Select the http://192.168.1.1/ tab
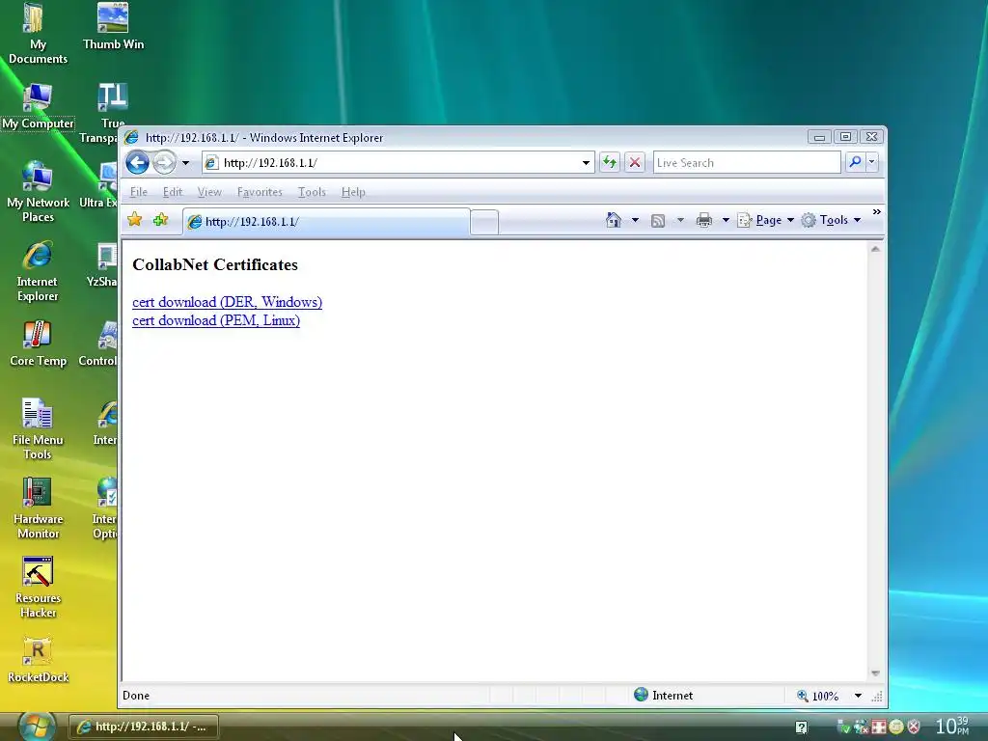The image size is (988, 741). (x=326, y=222)
